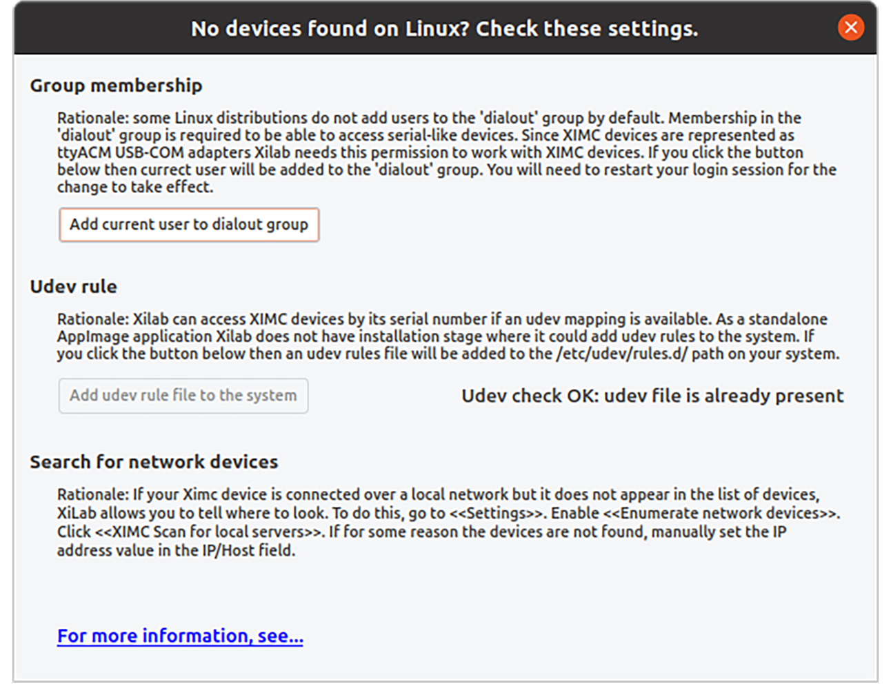Click the Udev rule rationale paragraph

[448, 336]
